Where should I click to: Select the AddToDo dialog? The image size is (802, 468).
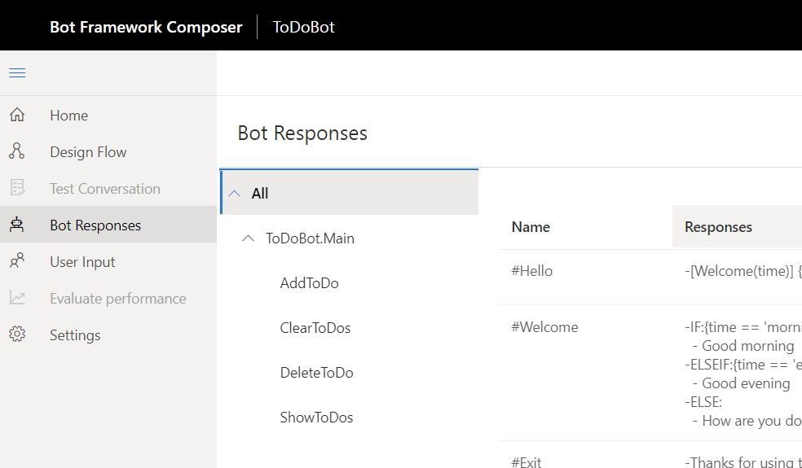[310, 283]
